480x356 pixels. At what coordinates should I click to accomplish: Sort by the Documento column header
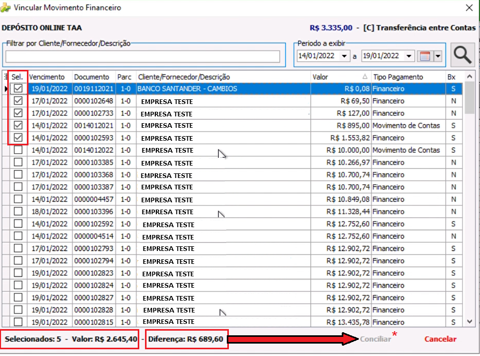coord(93,77)
